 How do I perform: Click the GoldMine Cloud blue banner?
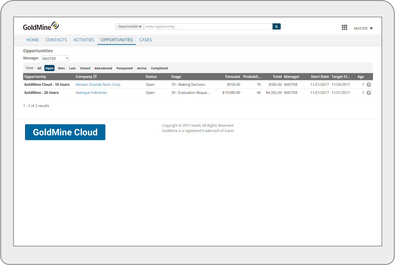65,132
